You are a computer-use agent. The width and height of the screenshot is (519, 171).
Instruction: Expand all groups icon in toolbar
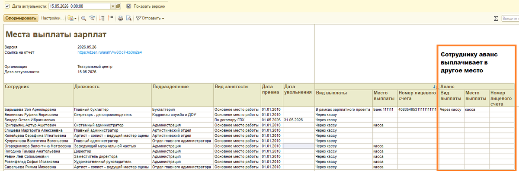coord(102,18)
